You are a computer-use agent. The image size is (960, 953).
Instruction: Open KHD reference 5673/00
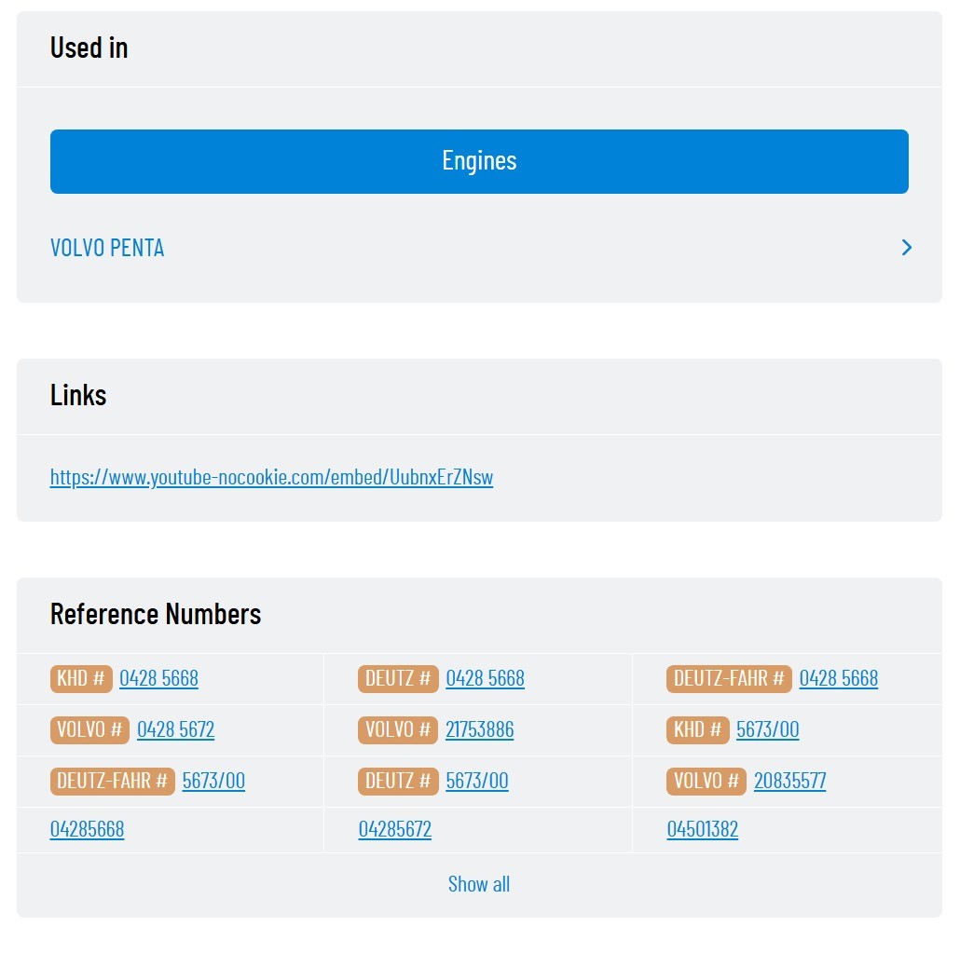click(767, 729)
